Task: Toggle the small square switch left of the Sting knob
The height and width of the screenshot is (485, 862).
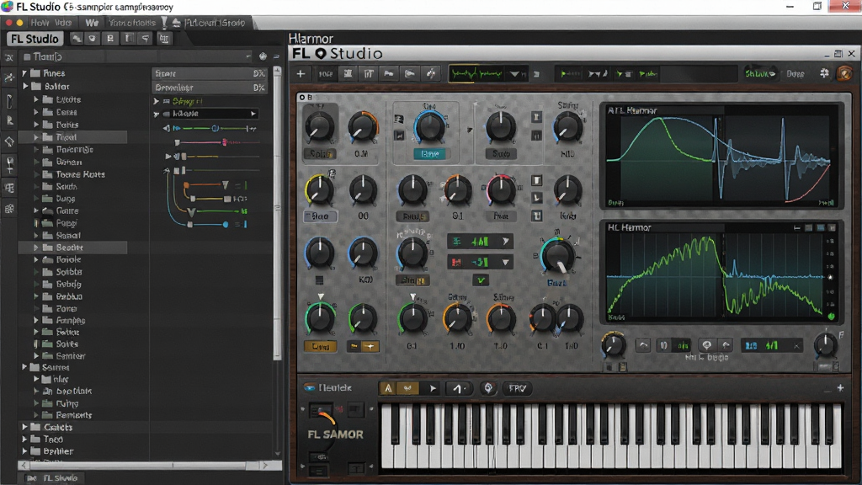Action: click(536, 116)
